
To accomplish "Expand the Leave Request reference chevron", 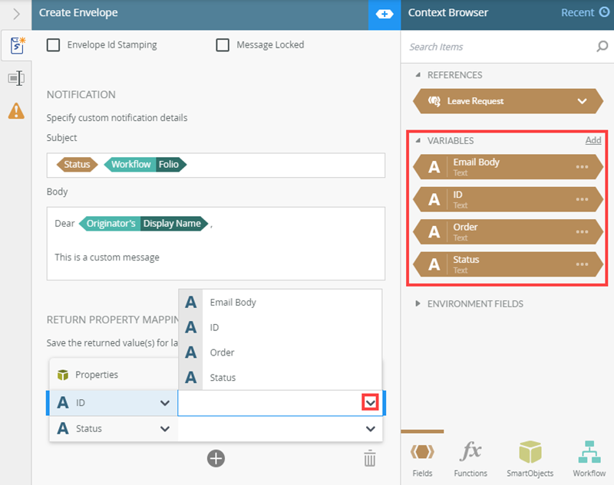I will [583, 101].
